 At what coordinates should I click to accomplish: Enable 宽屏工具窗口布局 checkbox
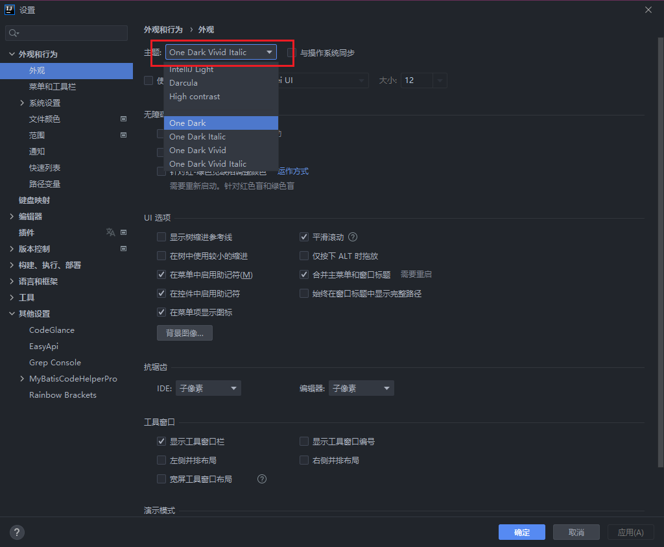click(x=161, y=479)
